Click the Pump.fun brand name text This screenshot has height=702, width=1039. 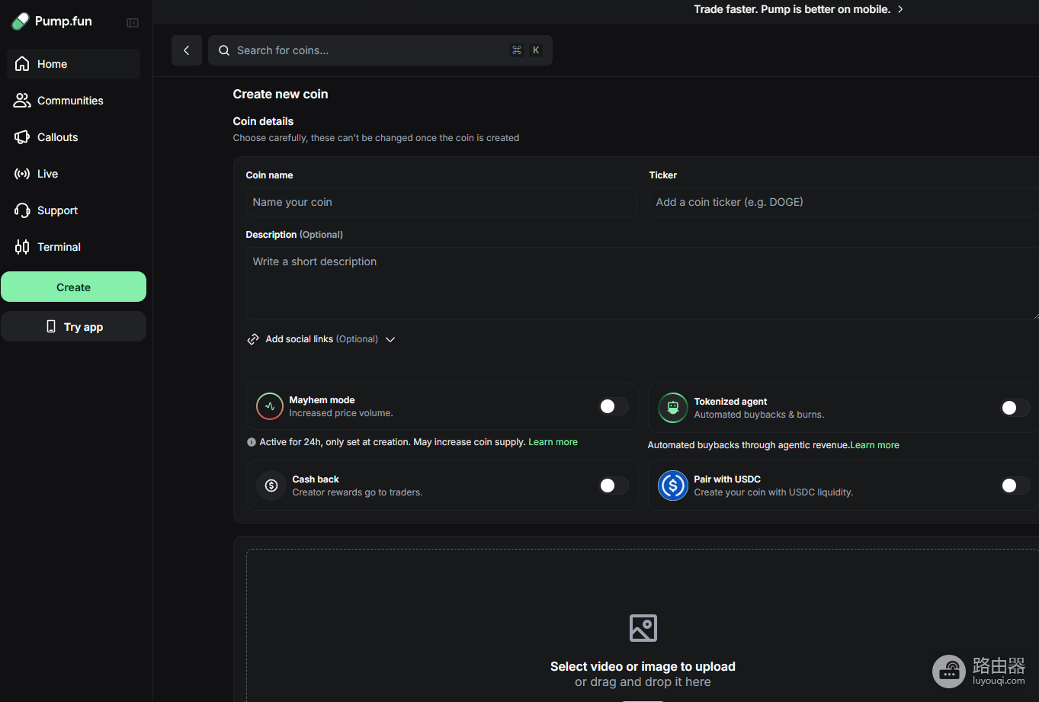tap(63, 21)
